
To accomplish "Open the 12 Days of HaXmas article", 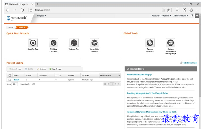I will [152, 112].
